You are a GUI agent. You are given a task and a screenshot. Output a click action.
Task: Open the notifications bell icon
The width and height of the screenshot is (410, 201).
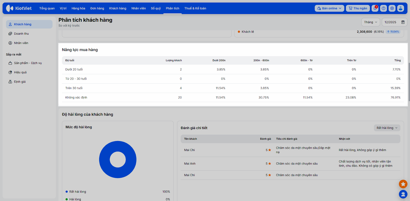point(375,8)
